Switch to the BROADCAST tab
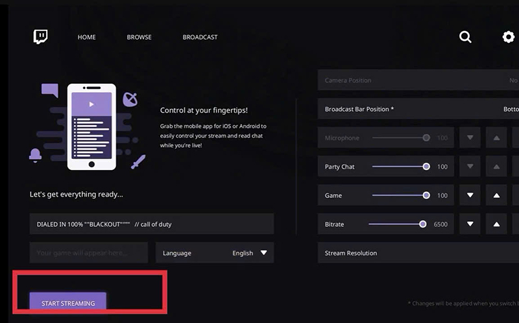 click(x=200, y=38)
